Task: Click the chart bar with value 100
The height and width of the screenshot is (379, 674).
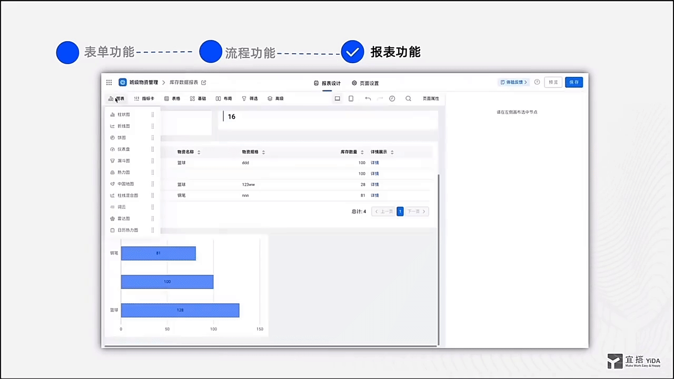Action: coord(167,282)
